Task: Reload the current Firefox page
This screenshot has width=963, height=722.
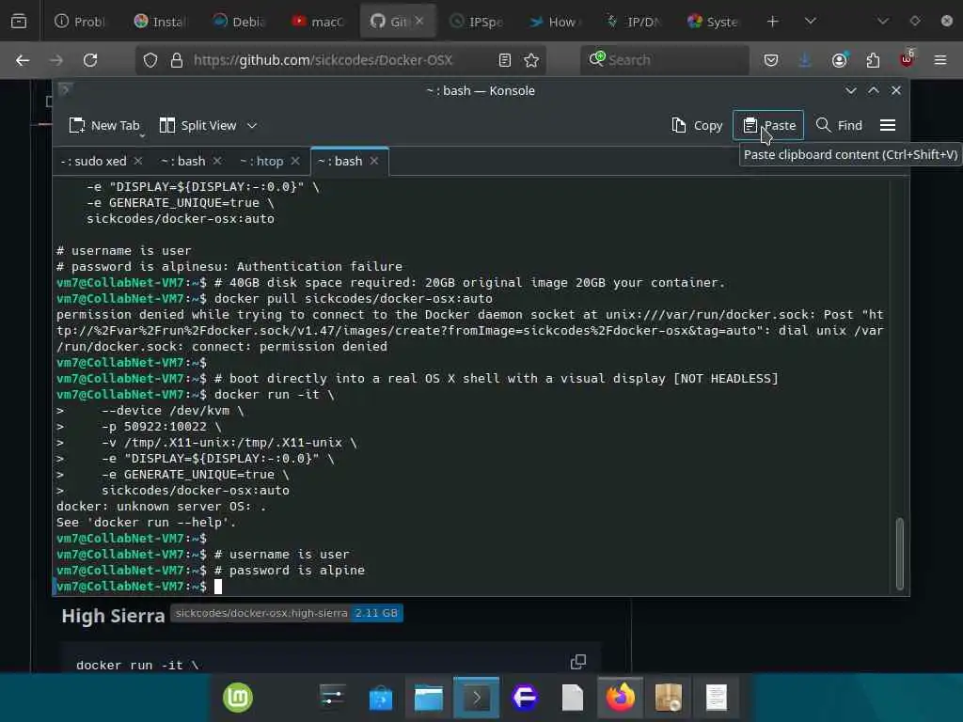Action: pyautogui.click(x=90, y=60)
